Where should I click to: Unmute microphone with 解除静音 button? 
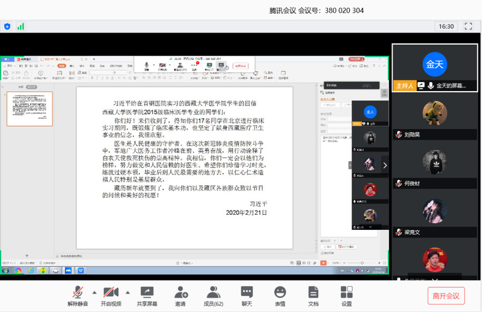tap(77, 296)
